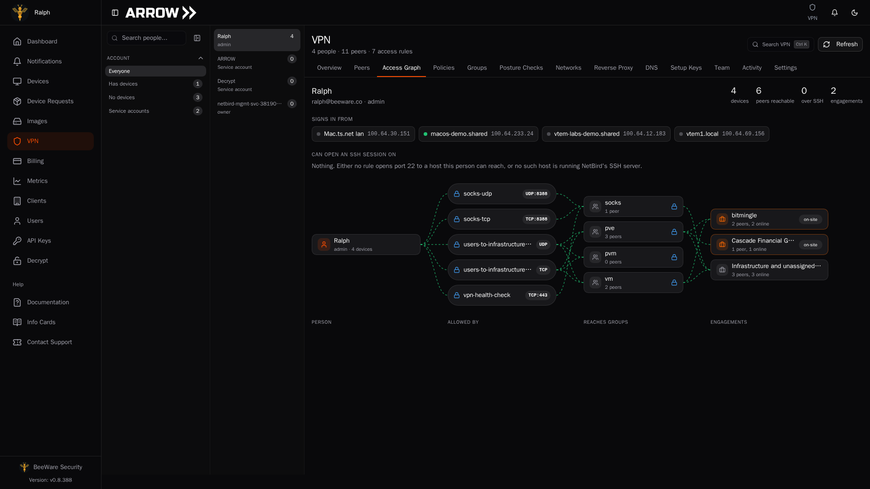Click vtem1.local device chip
Image resolution: width=870 pixels, height=489 pixels.
[721, 134]
